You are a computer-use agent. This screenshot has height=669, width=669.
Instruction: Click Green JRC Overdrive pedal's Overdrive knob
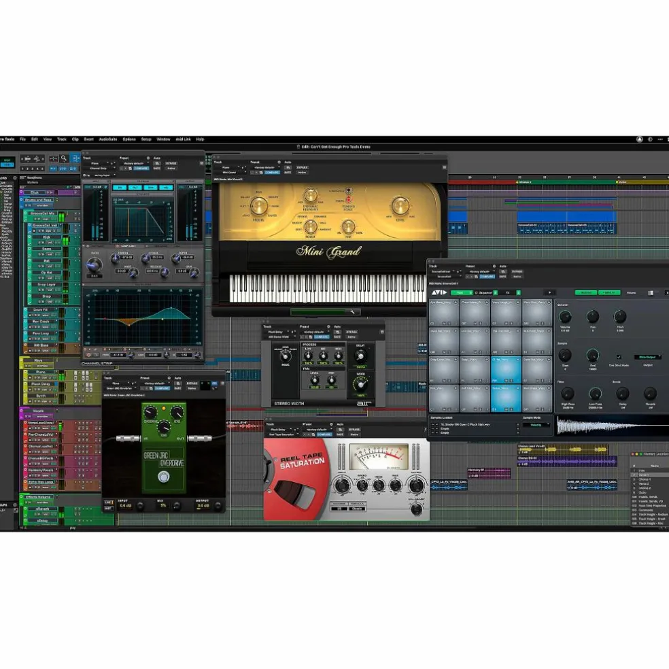pos(150,413)
